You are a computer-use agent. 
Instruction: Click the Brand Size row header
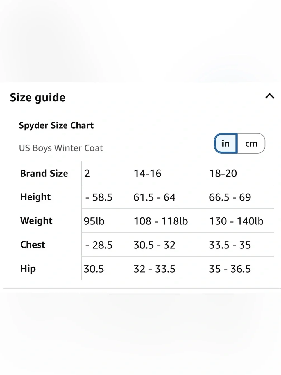(x=44, y=173)
